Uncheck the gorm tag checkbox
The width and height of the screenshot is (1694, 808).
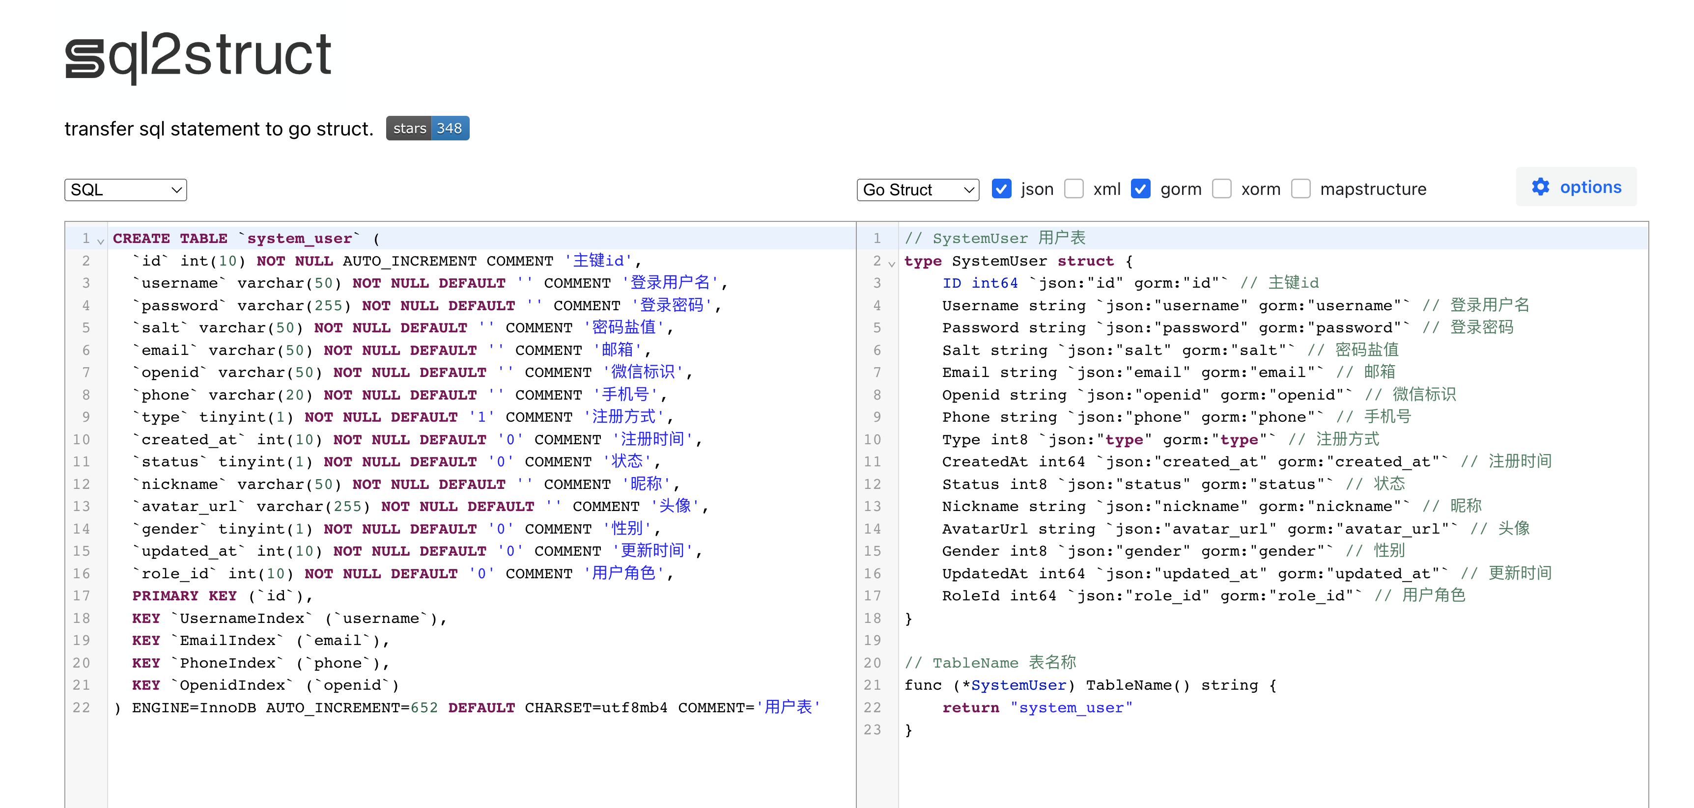pyautogui.click(x=1140, y=189)
